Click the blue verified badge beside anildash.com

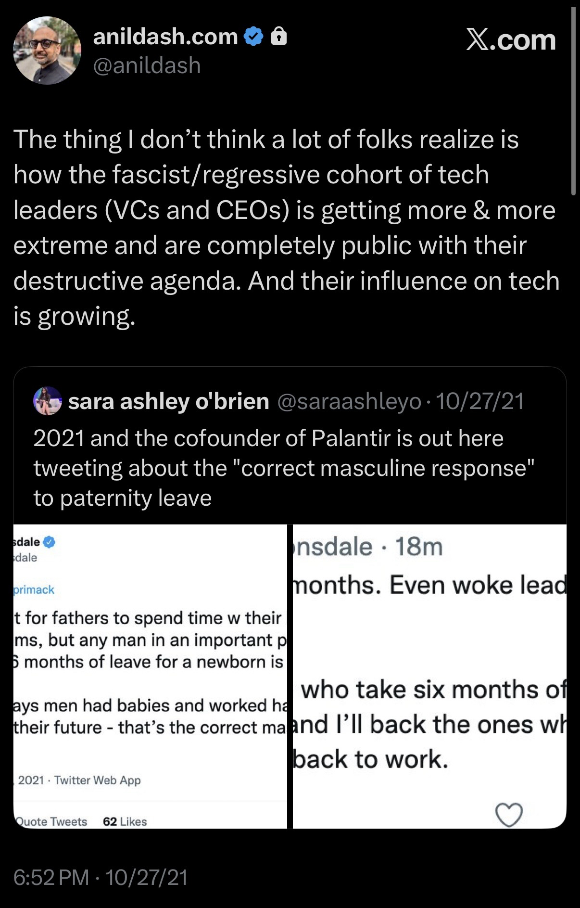click(254, 37)
